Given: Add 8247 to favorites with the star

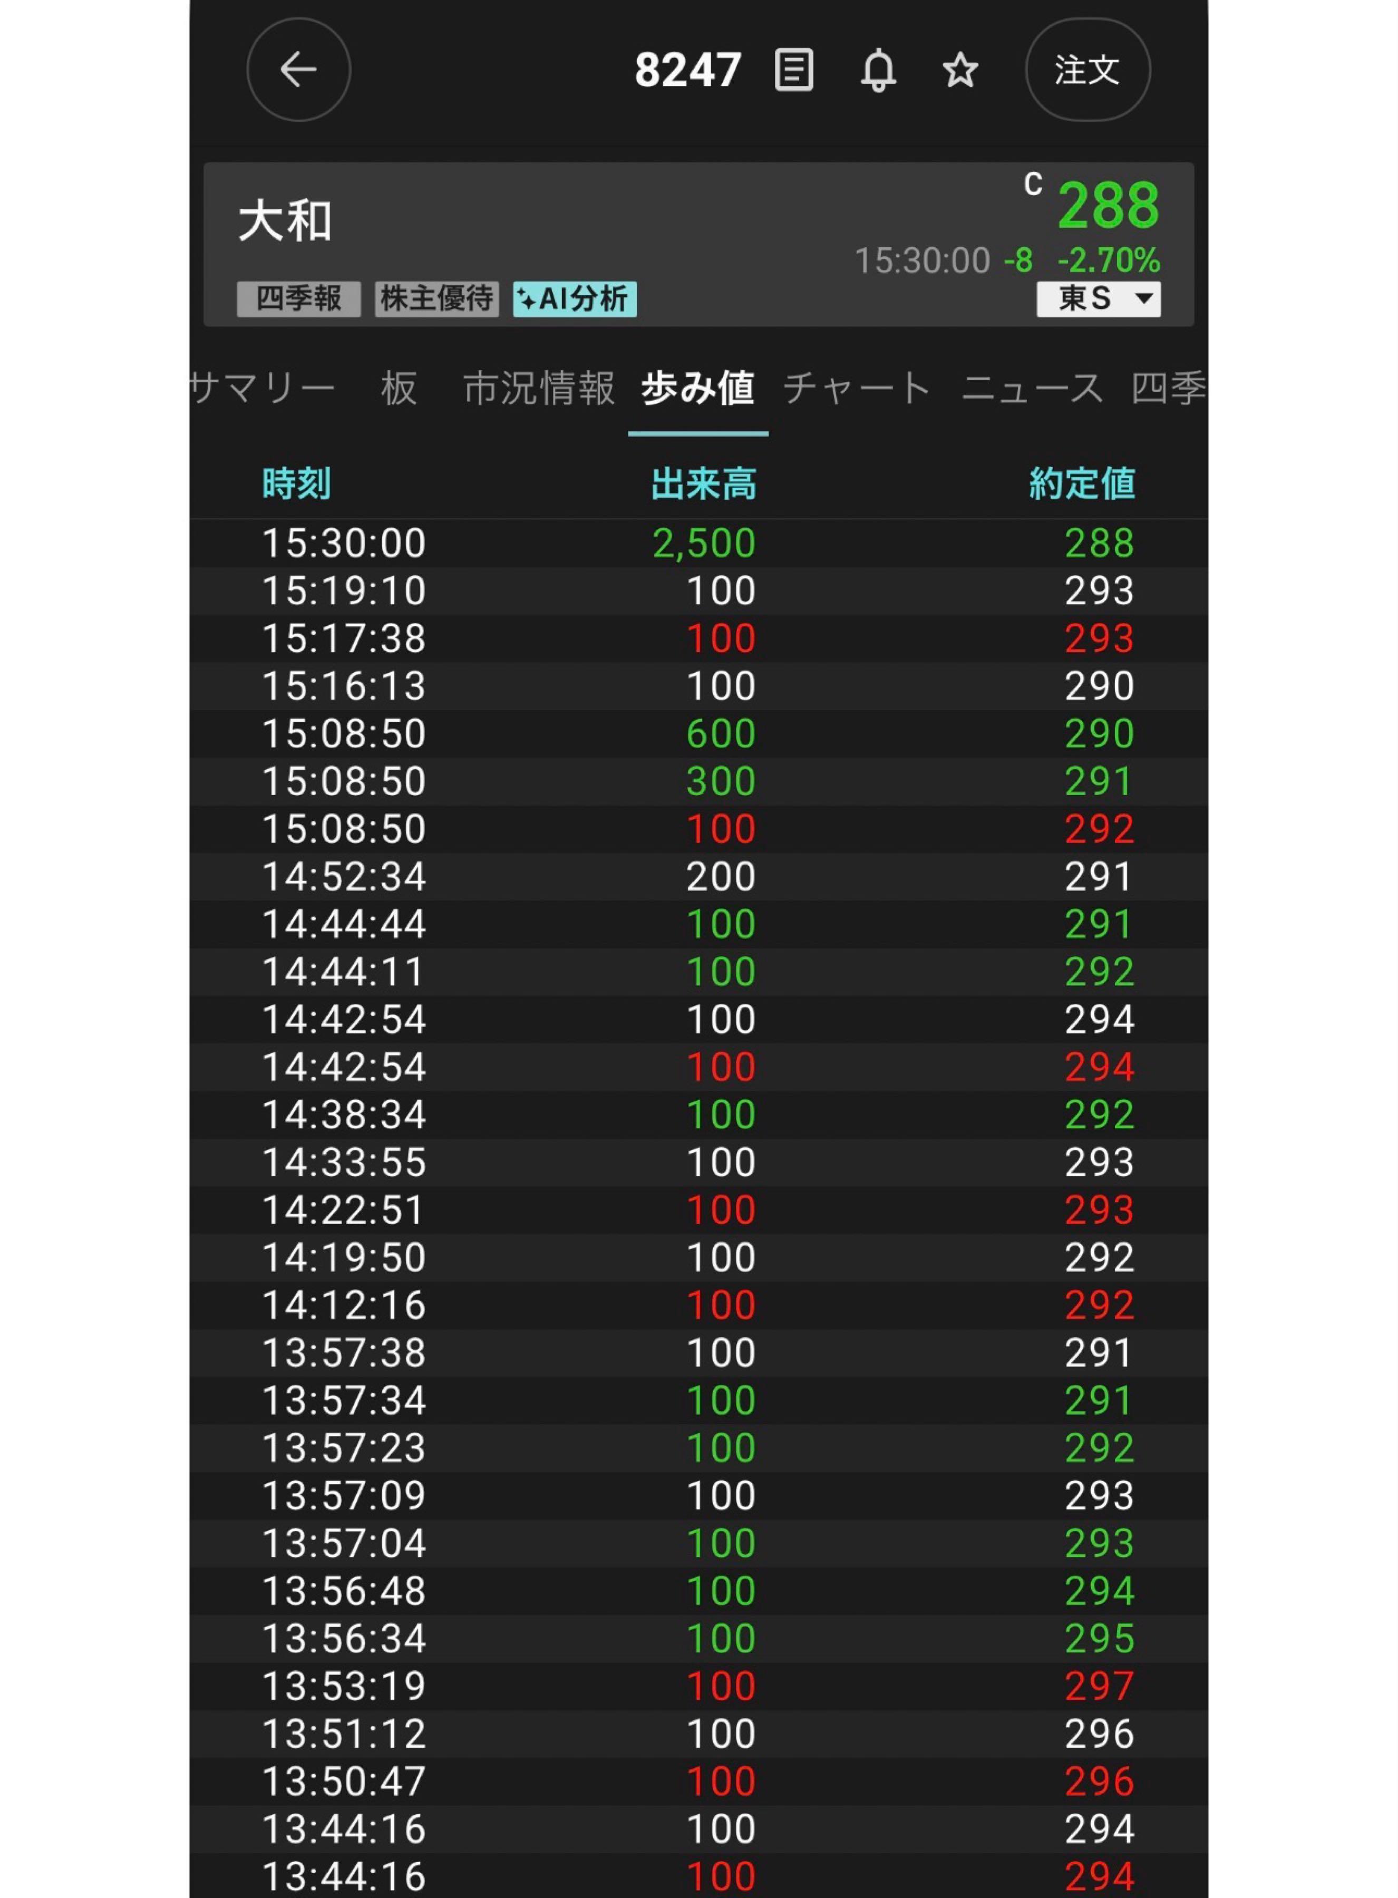Looking at the screenshot, I should coord(960,70).
